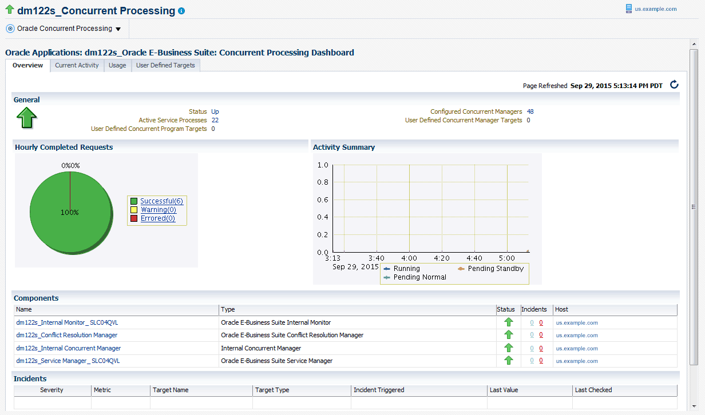Open host us.example.com in Conflict Resolution Manager row
Viewport: 705px width, 415px height.
click(577, 335)
